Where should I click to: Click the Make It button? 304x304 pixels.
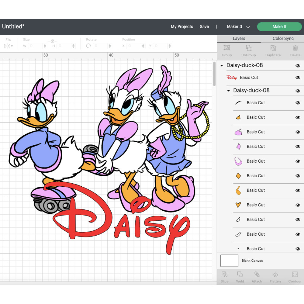click(279, 27)
